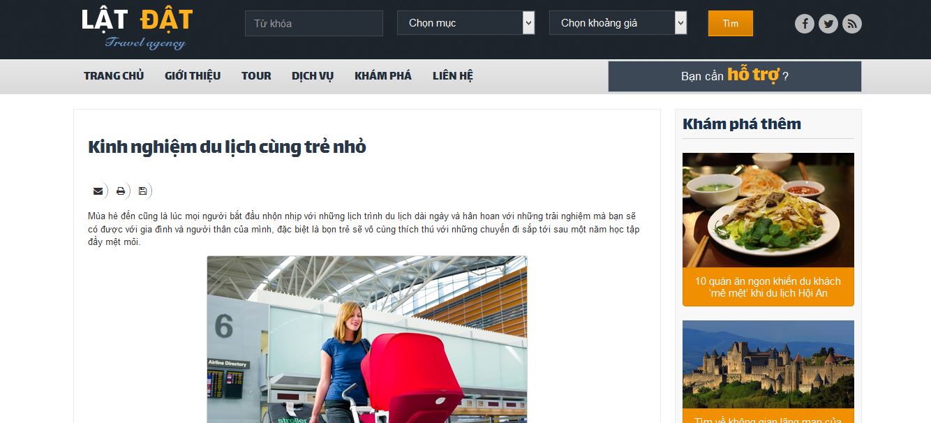
Task: Open the RSS feed icon
Action: 851,24
